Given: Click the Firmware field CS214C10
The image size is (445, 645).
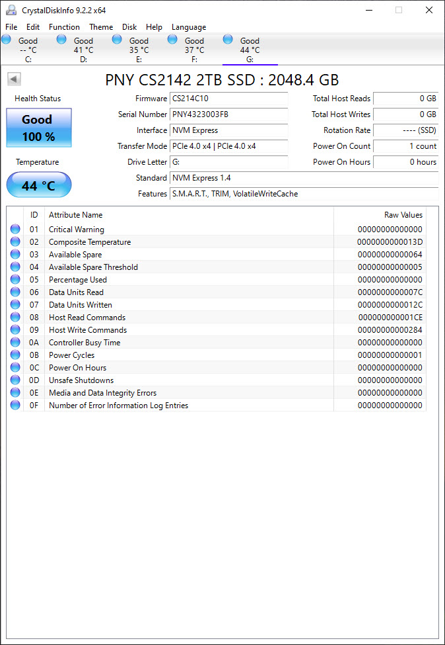Looking at the screenshot, I should point(228,99).
